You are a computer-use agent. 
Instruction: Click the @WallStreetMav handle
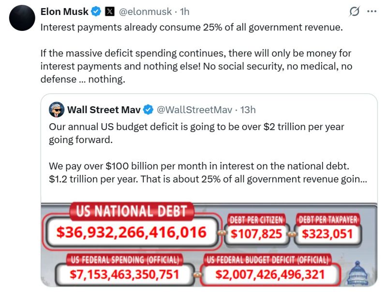coord(194,110)
